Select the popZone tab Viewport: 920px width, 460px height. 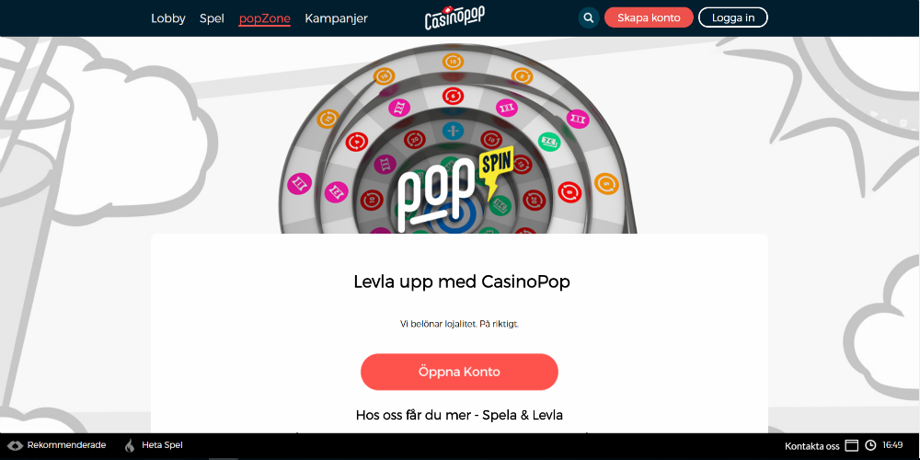point(265,18)
